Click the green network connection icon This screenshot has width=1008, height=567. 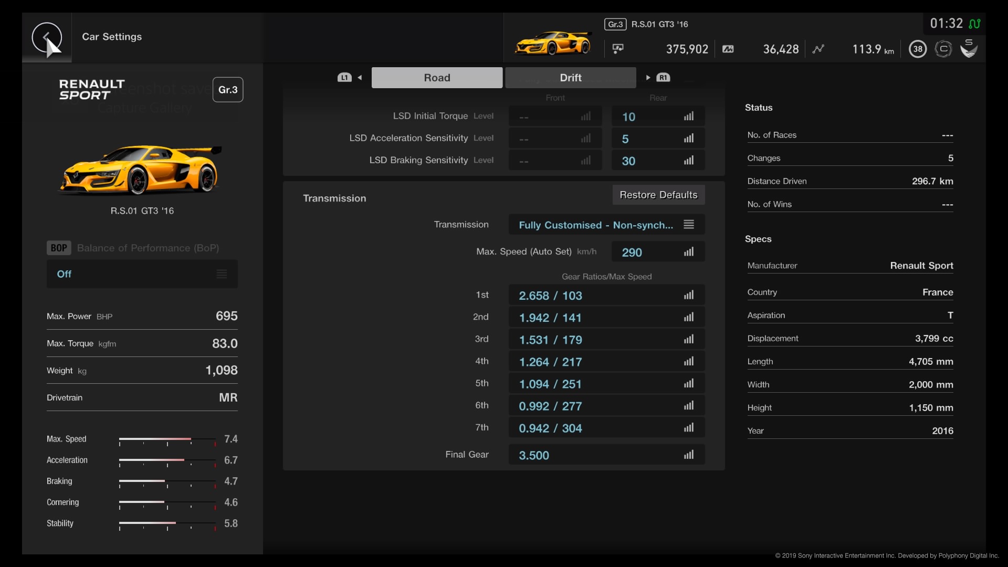point(975,24)
